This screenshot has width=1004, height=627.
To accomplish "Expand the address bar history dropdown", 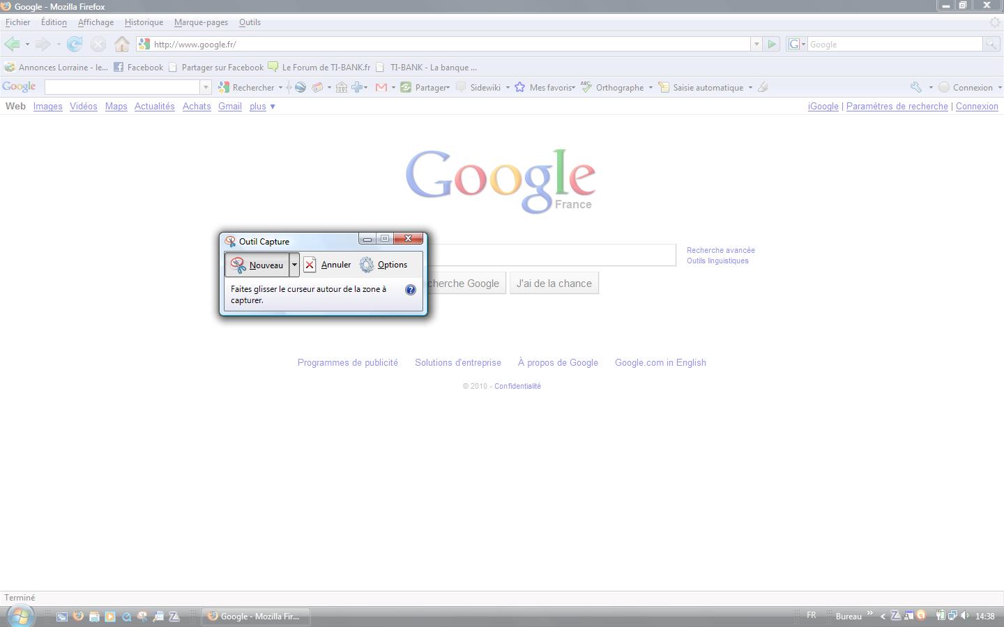I will (x=756, y=44).
